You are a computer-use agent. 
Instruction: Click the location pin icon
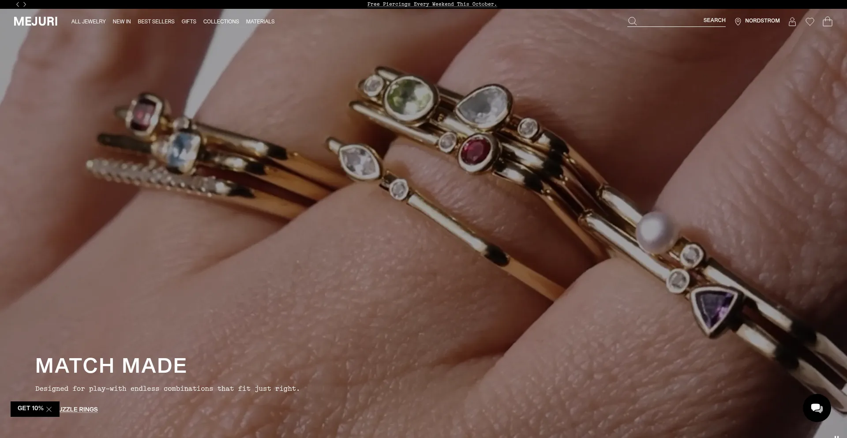738,22
